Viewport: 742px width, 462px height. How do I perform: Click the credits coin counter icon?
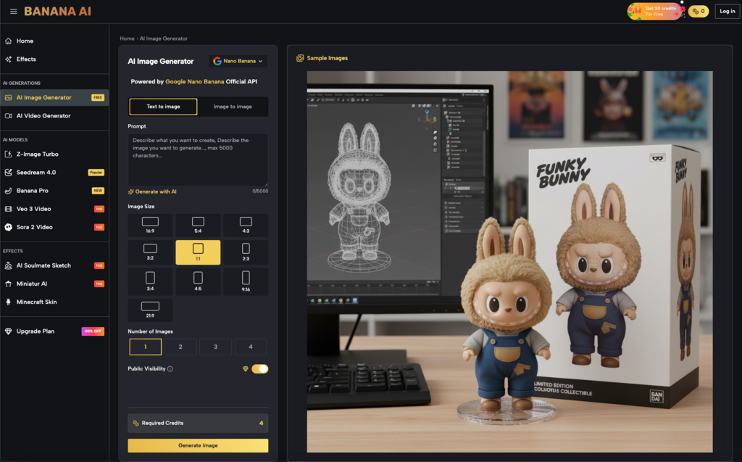pos(695,11)
